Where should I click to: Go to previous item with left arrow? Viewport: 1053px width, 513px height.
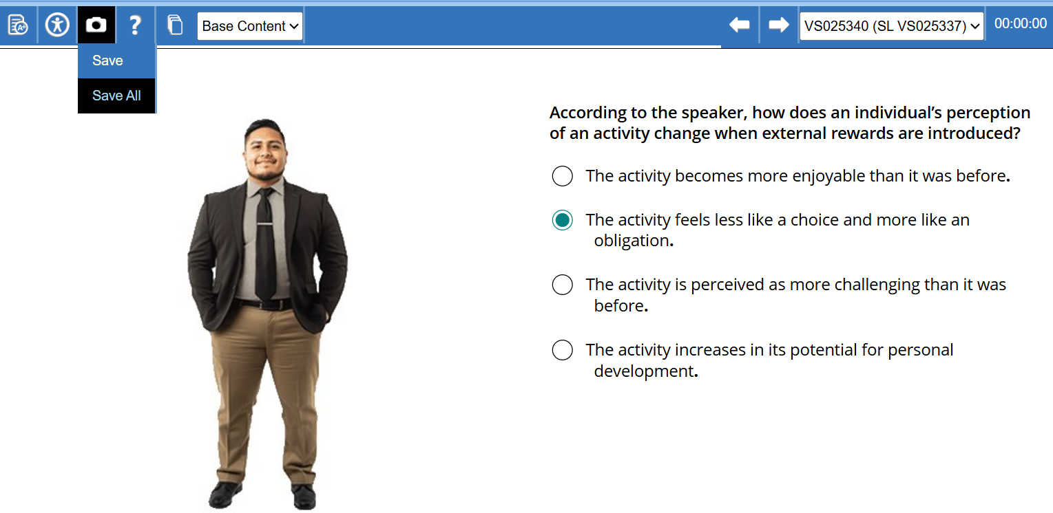tap(739, 25)
